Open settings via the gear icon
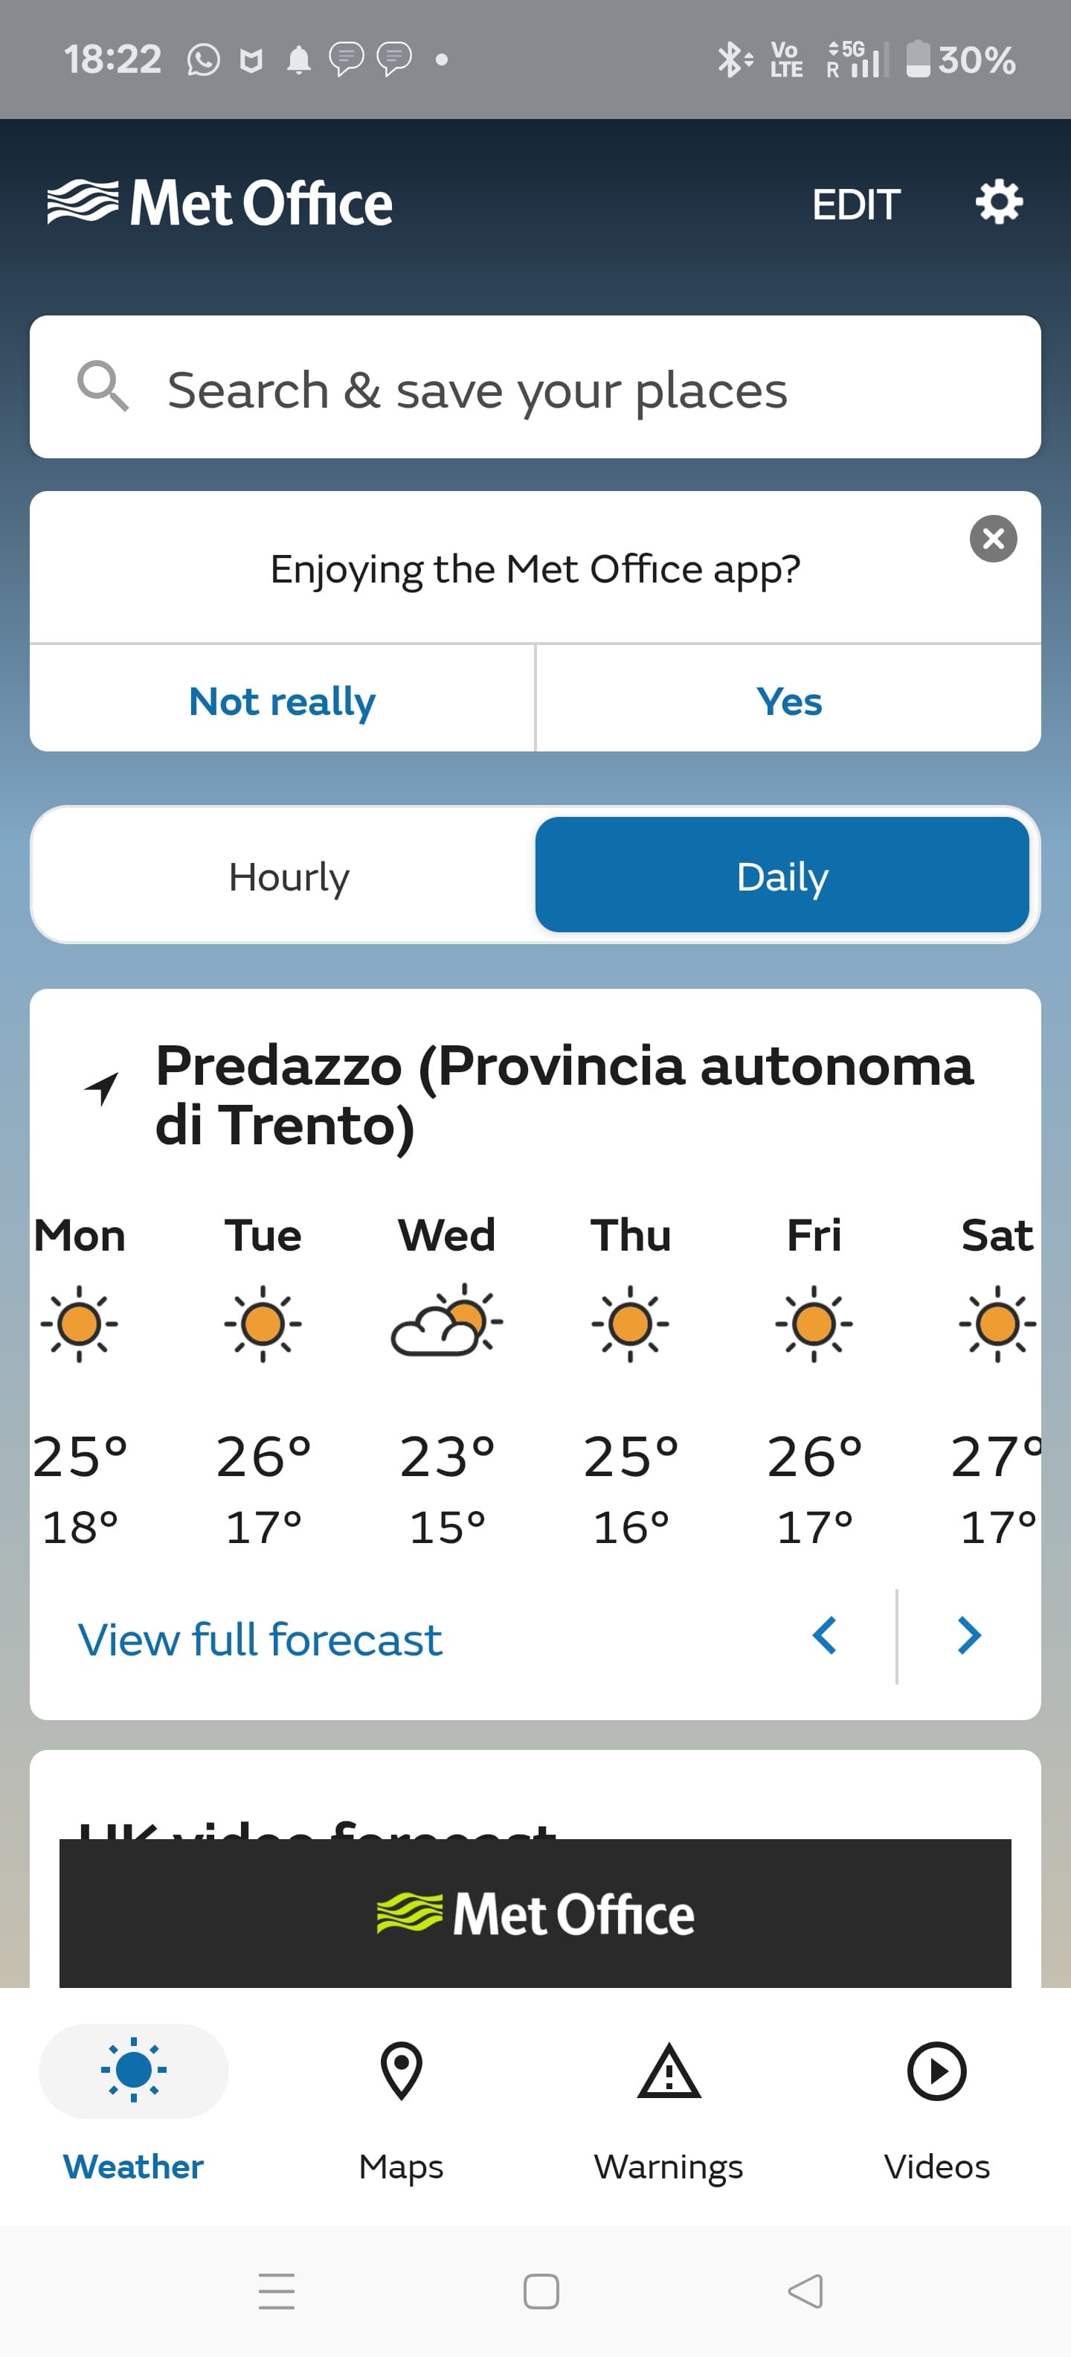1071x2357 pixels. [998, 202]
